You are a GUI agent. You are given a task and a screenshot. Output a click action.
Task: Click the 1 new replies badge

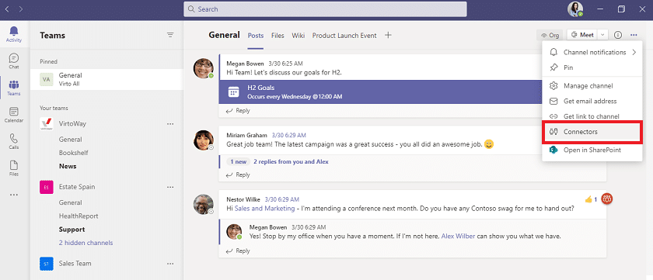tap(238, 161)
